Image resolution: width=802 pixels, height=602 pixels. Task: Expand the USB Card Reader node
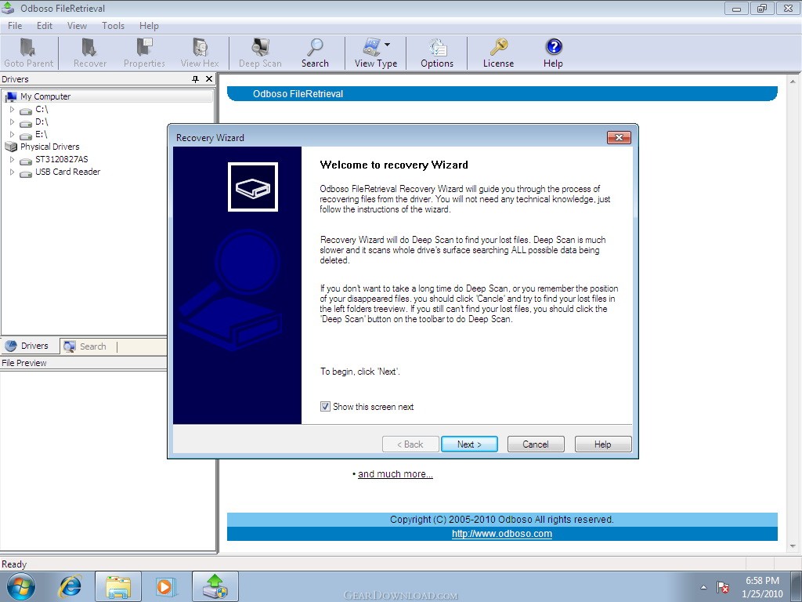(x=13, y=172)
